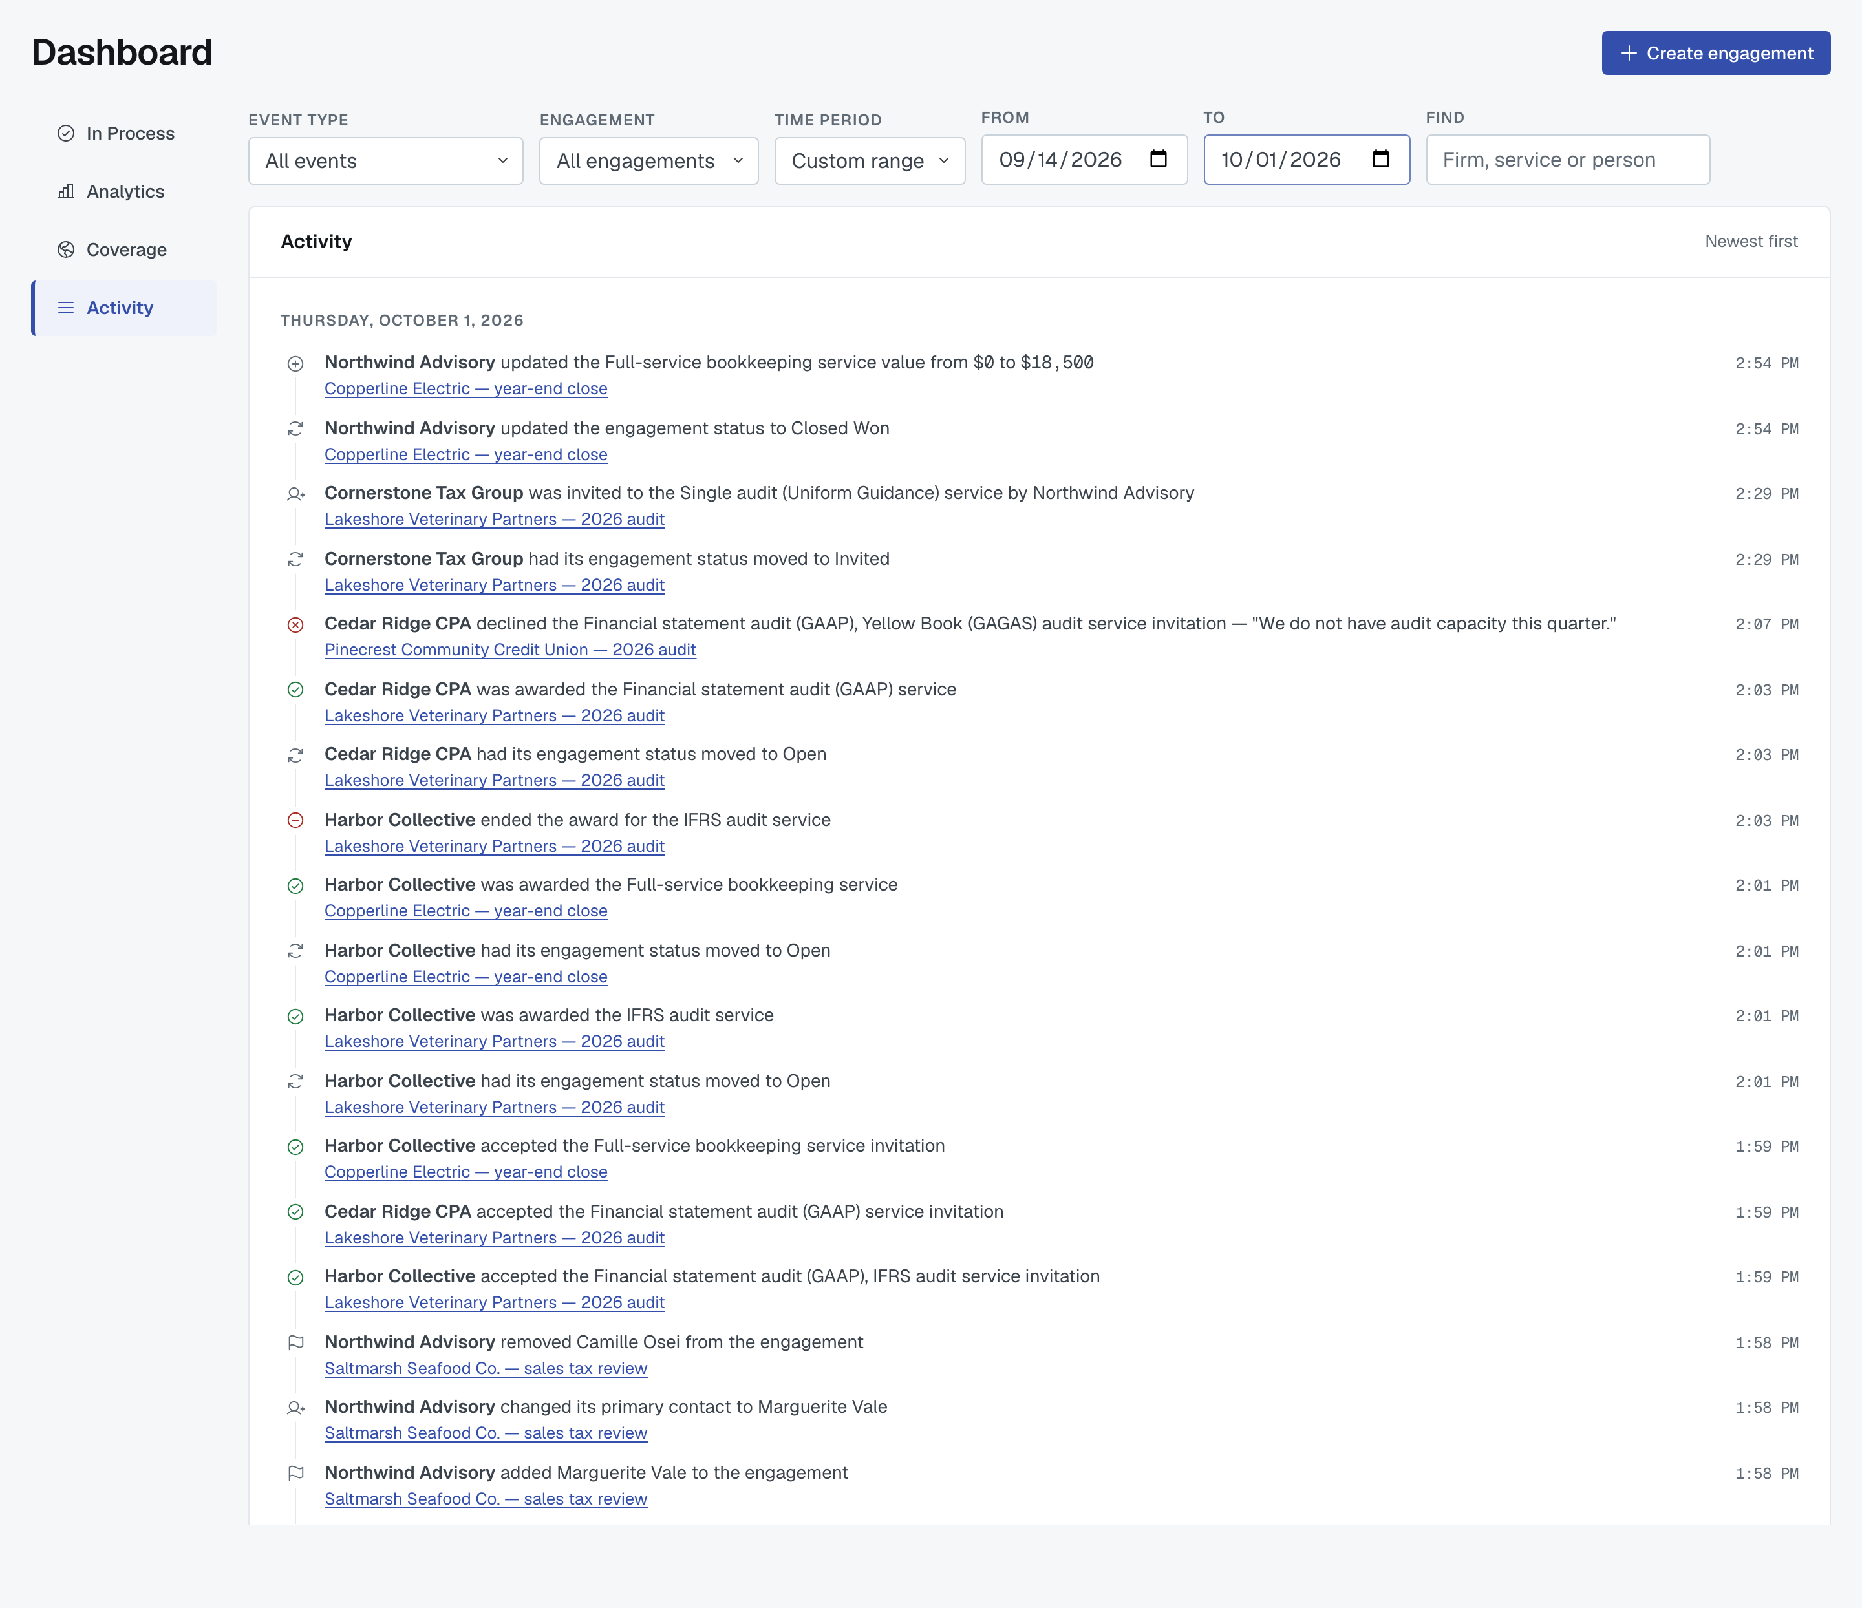1862x1608 pixels.
Task: Open the Event Type dropdown
Action: [385, 161]
